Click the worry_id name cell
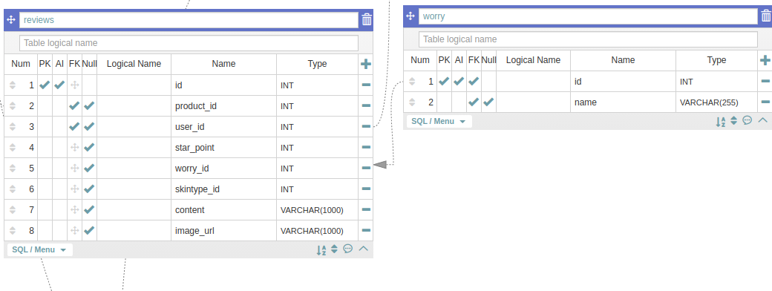This screenshot has width=772, height=291. [x=223, y=168]
